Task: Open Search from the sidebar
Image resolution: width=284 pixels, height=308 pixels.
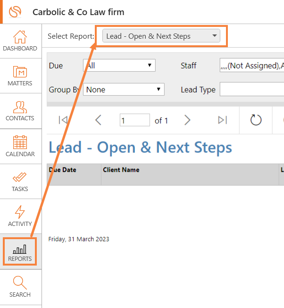Action: coord(20,287)
